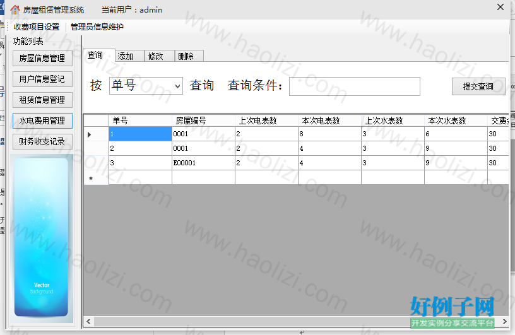Select 房屋编号 0001 in row 2

coord(203,148)
